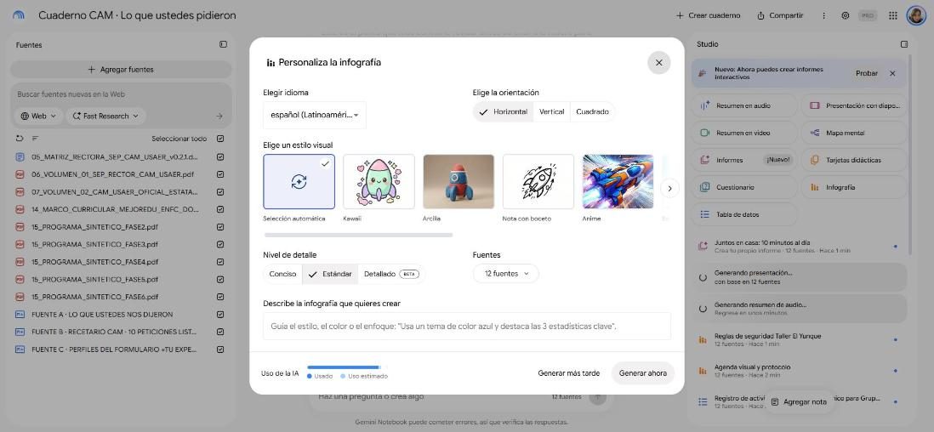Create Tabla de datos in Studio
The height and width of the screenshot is (432, 934).
[x=744, y=214]
